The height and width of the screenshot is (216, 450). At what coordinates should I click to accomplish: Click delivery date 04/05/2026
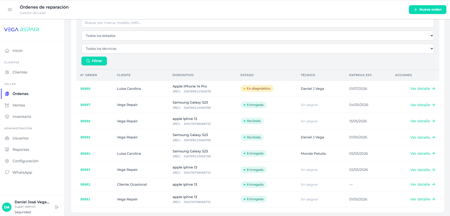[x=359, y=105]
